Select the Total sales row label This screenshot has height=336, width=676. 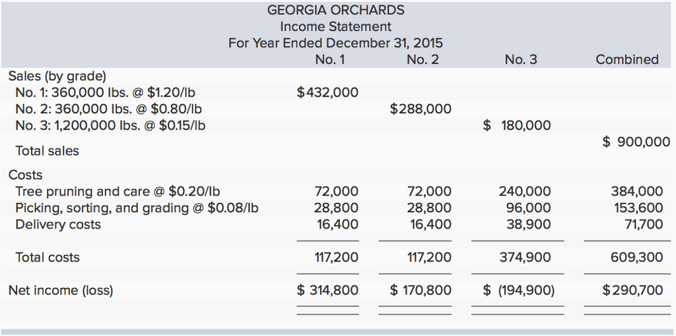coord(47,151)
